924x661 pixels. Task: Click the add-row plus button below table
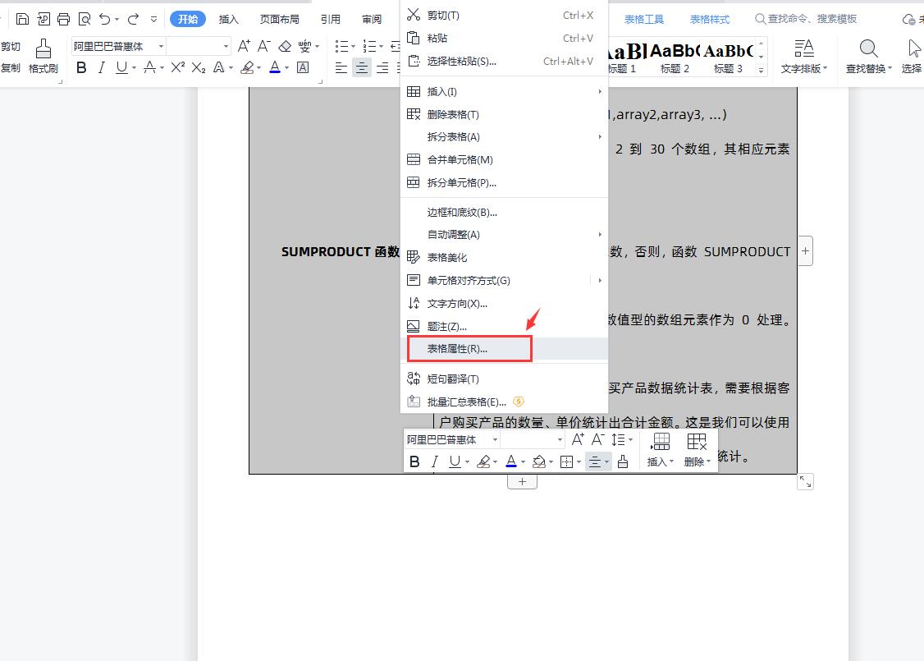point(522,482)
